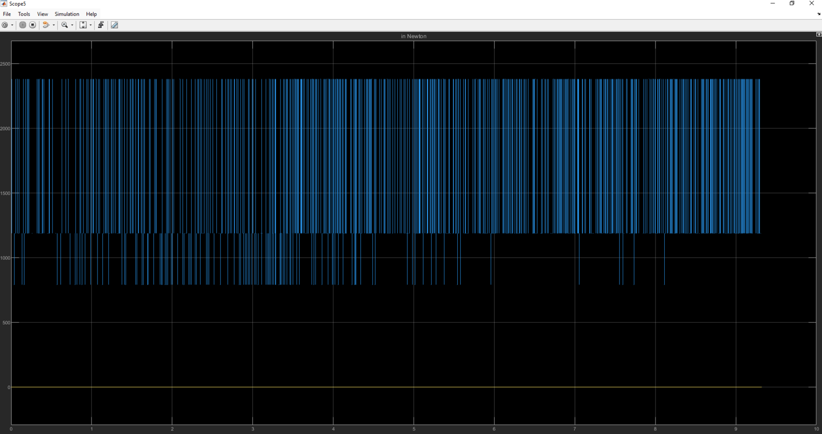
Task: Open the Simulation menu
Action: [x=67, y=14]
